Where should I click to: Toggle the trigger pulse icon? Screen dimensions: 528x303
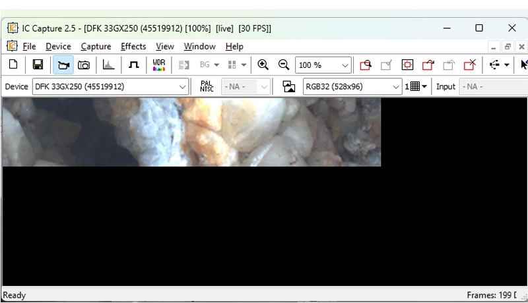coord(133,65)
